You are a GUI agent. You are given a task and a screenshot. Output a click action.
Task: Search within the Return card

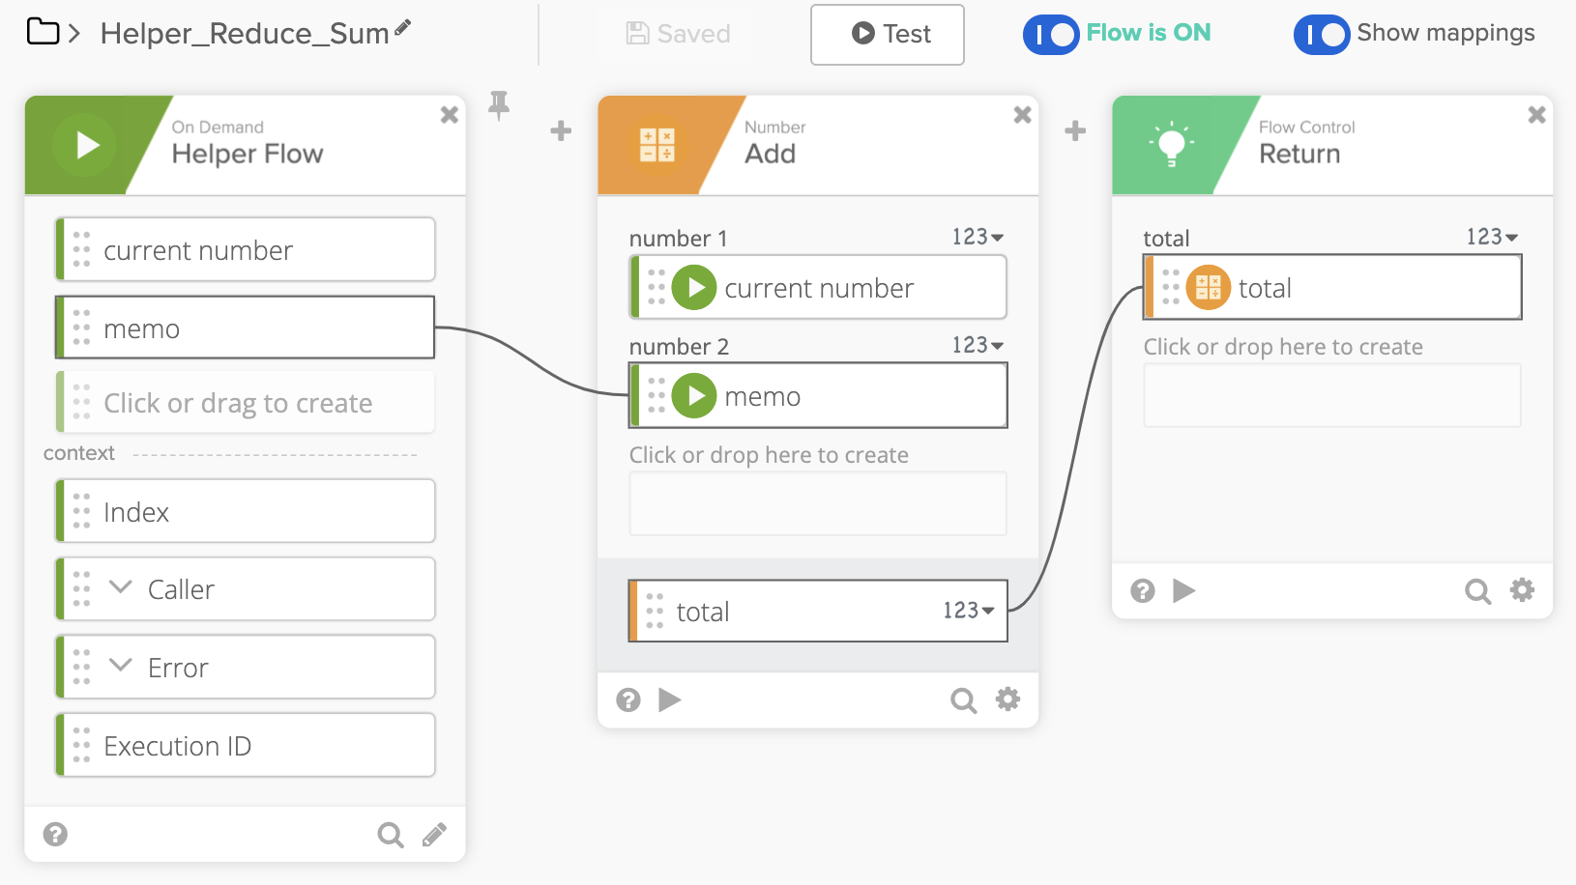click(x=1477, y=591)
